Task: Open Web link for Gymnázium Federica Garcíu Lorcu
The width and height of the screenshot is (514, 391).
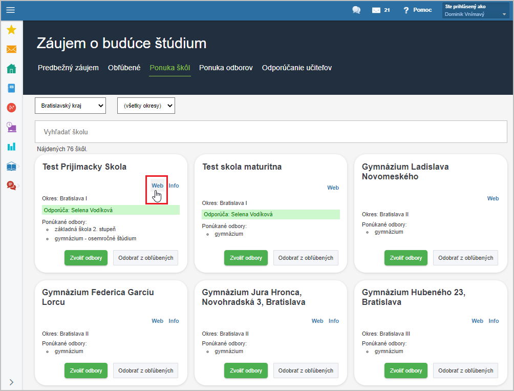Action: (x=157, y=321)
